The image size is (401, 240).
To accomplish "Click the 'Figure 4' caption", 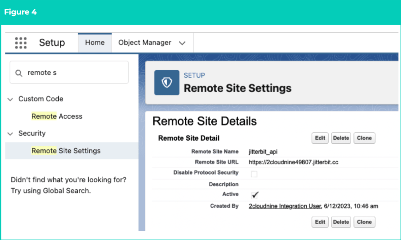I will [20, 12].
